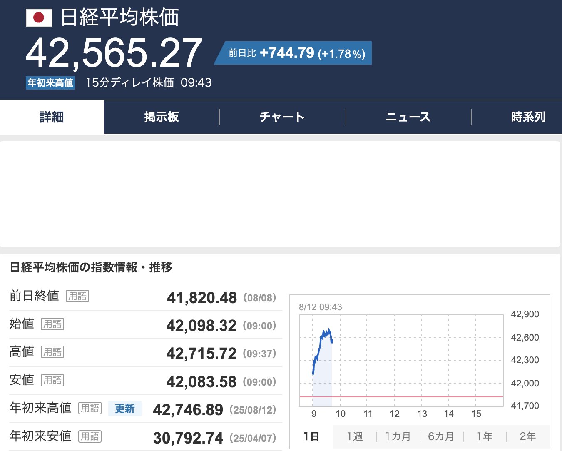Open the 詳細 tab
This screenshot has height=451, width=562.
(x=52, y=117)
